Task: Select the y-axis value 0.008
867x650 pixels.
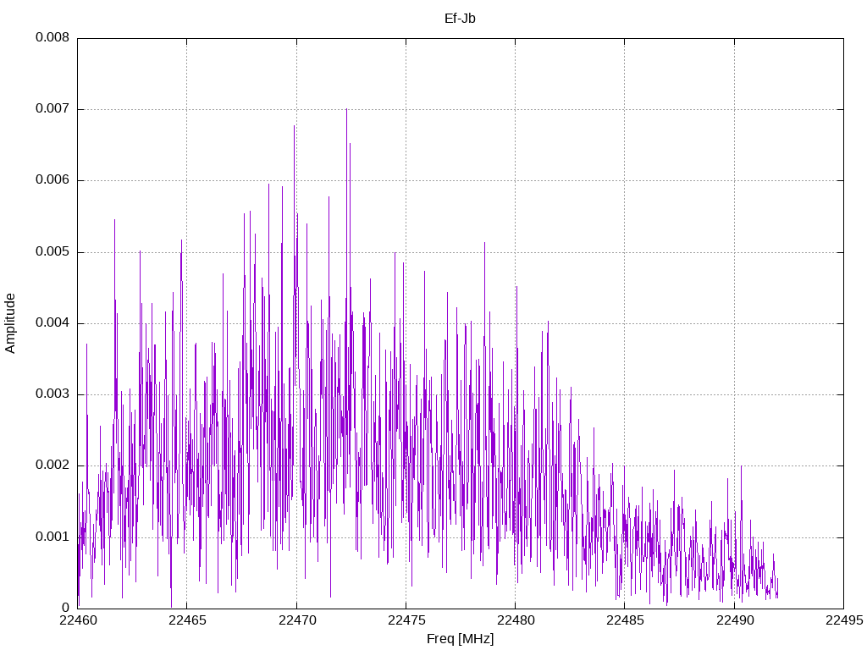Action: pyautogui.click(x=52, y=37)
